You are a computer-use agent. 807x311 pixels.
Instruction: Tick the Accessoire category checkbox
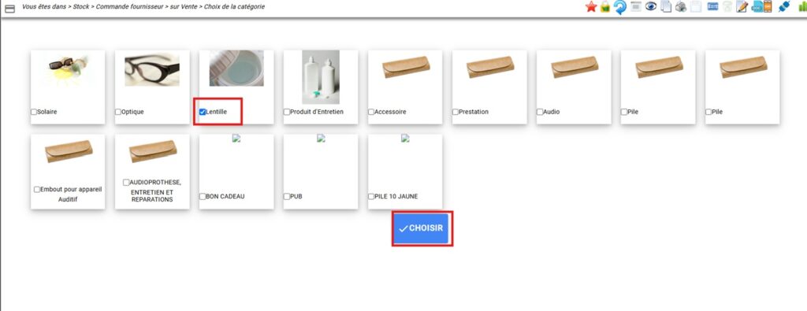tap(371, 112)
